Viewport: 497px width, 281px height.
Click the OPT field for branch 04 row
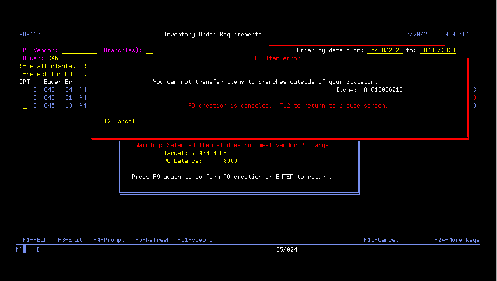[x=25, y=90]
